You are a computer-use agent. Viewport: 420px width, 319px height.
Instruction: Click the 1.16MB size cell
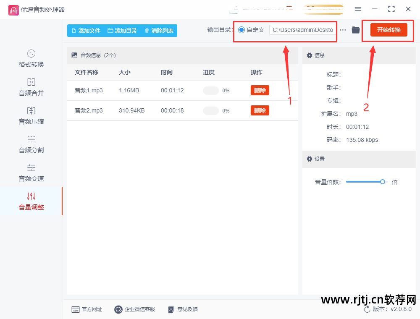(x=129, y=91)
